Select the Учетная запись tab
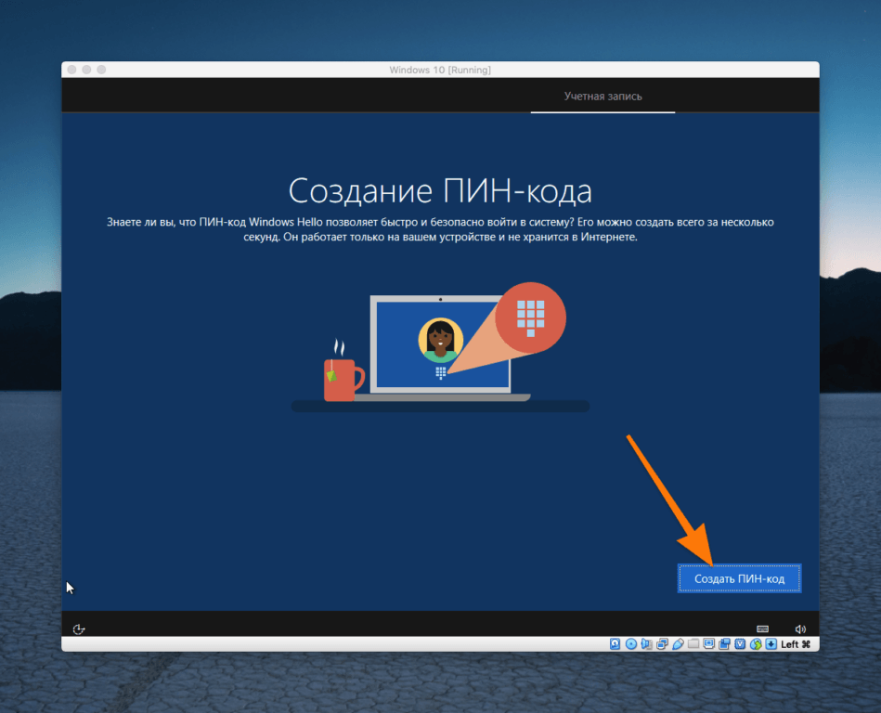 (602, 96)
